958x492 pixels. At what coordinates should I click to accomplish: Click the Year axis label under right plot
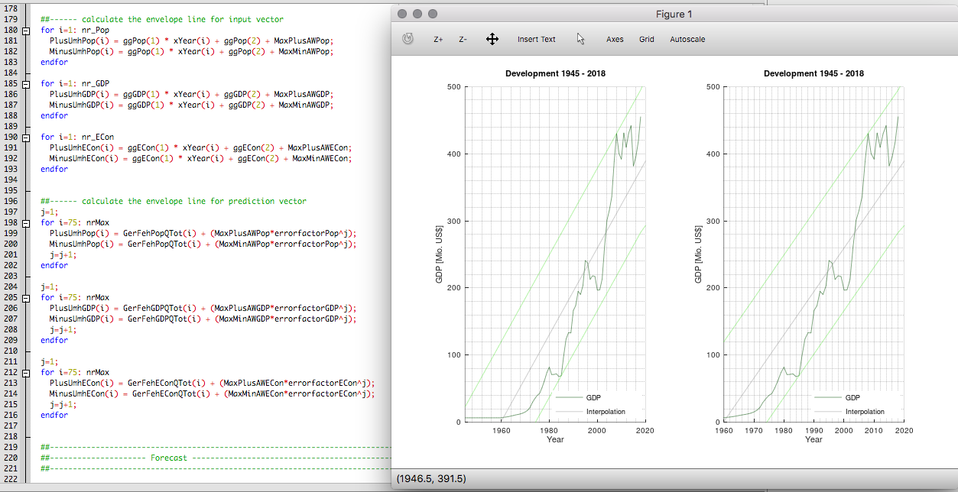813,439
